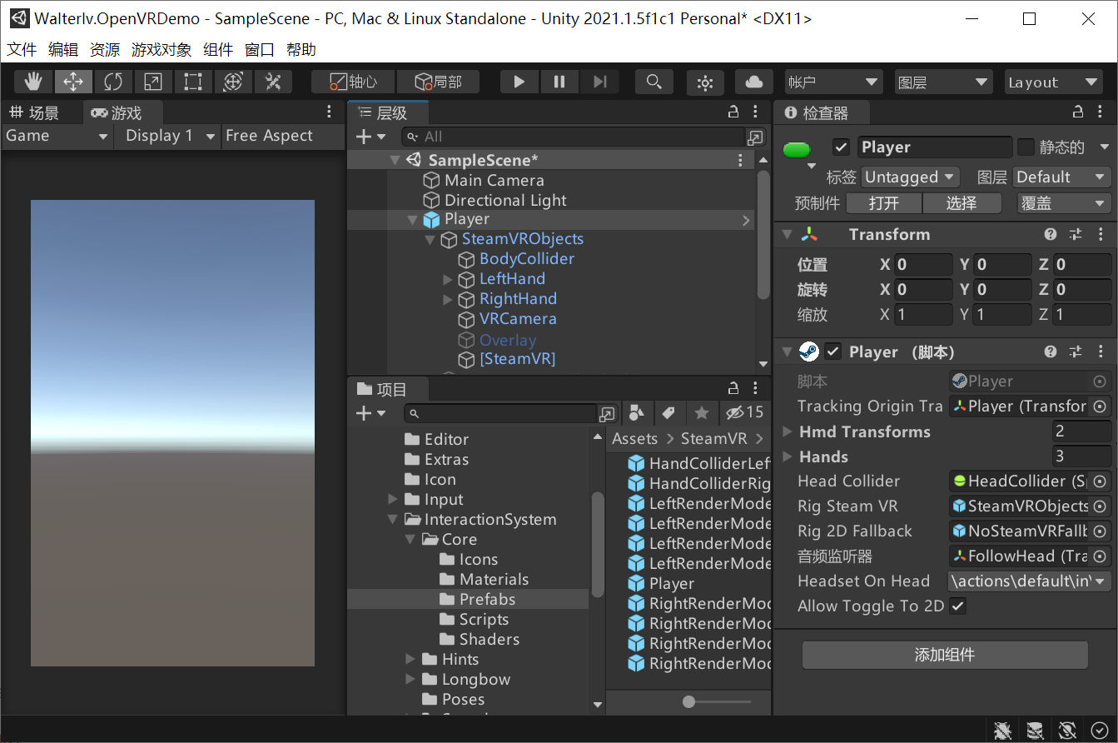Expand RightHand in the hierarchy

(x=448, y=299)
